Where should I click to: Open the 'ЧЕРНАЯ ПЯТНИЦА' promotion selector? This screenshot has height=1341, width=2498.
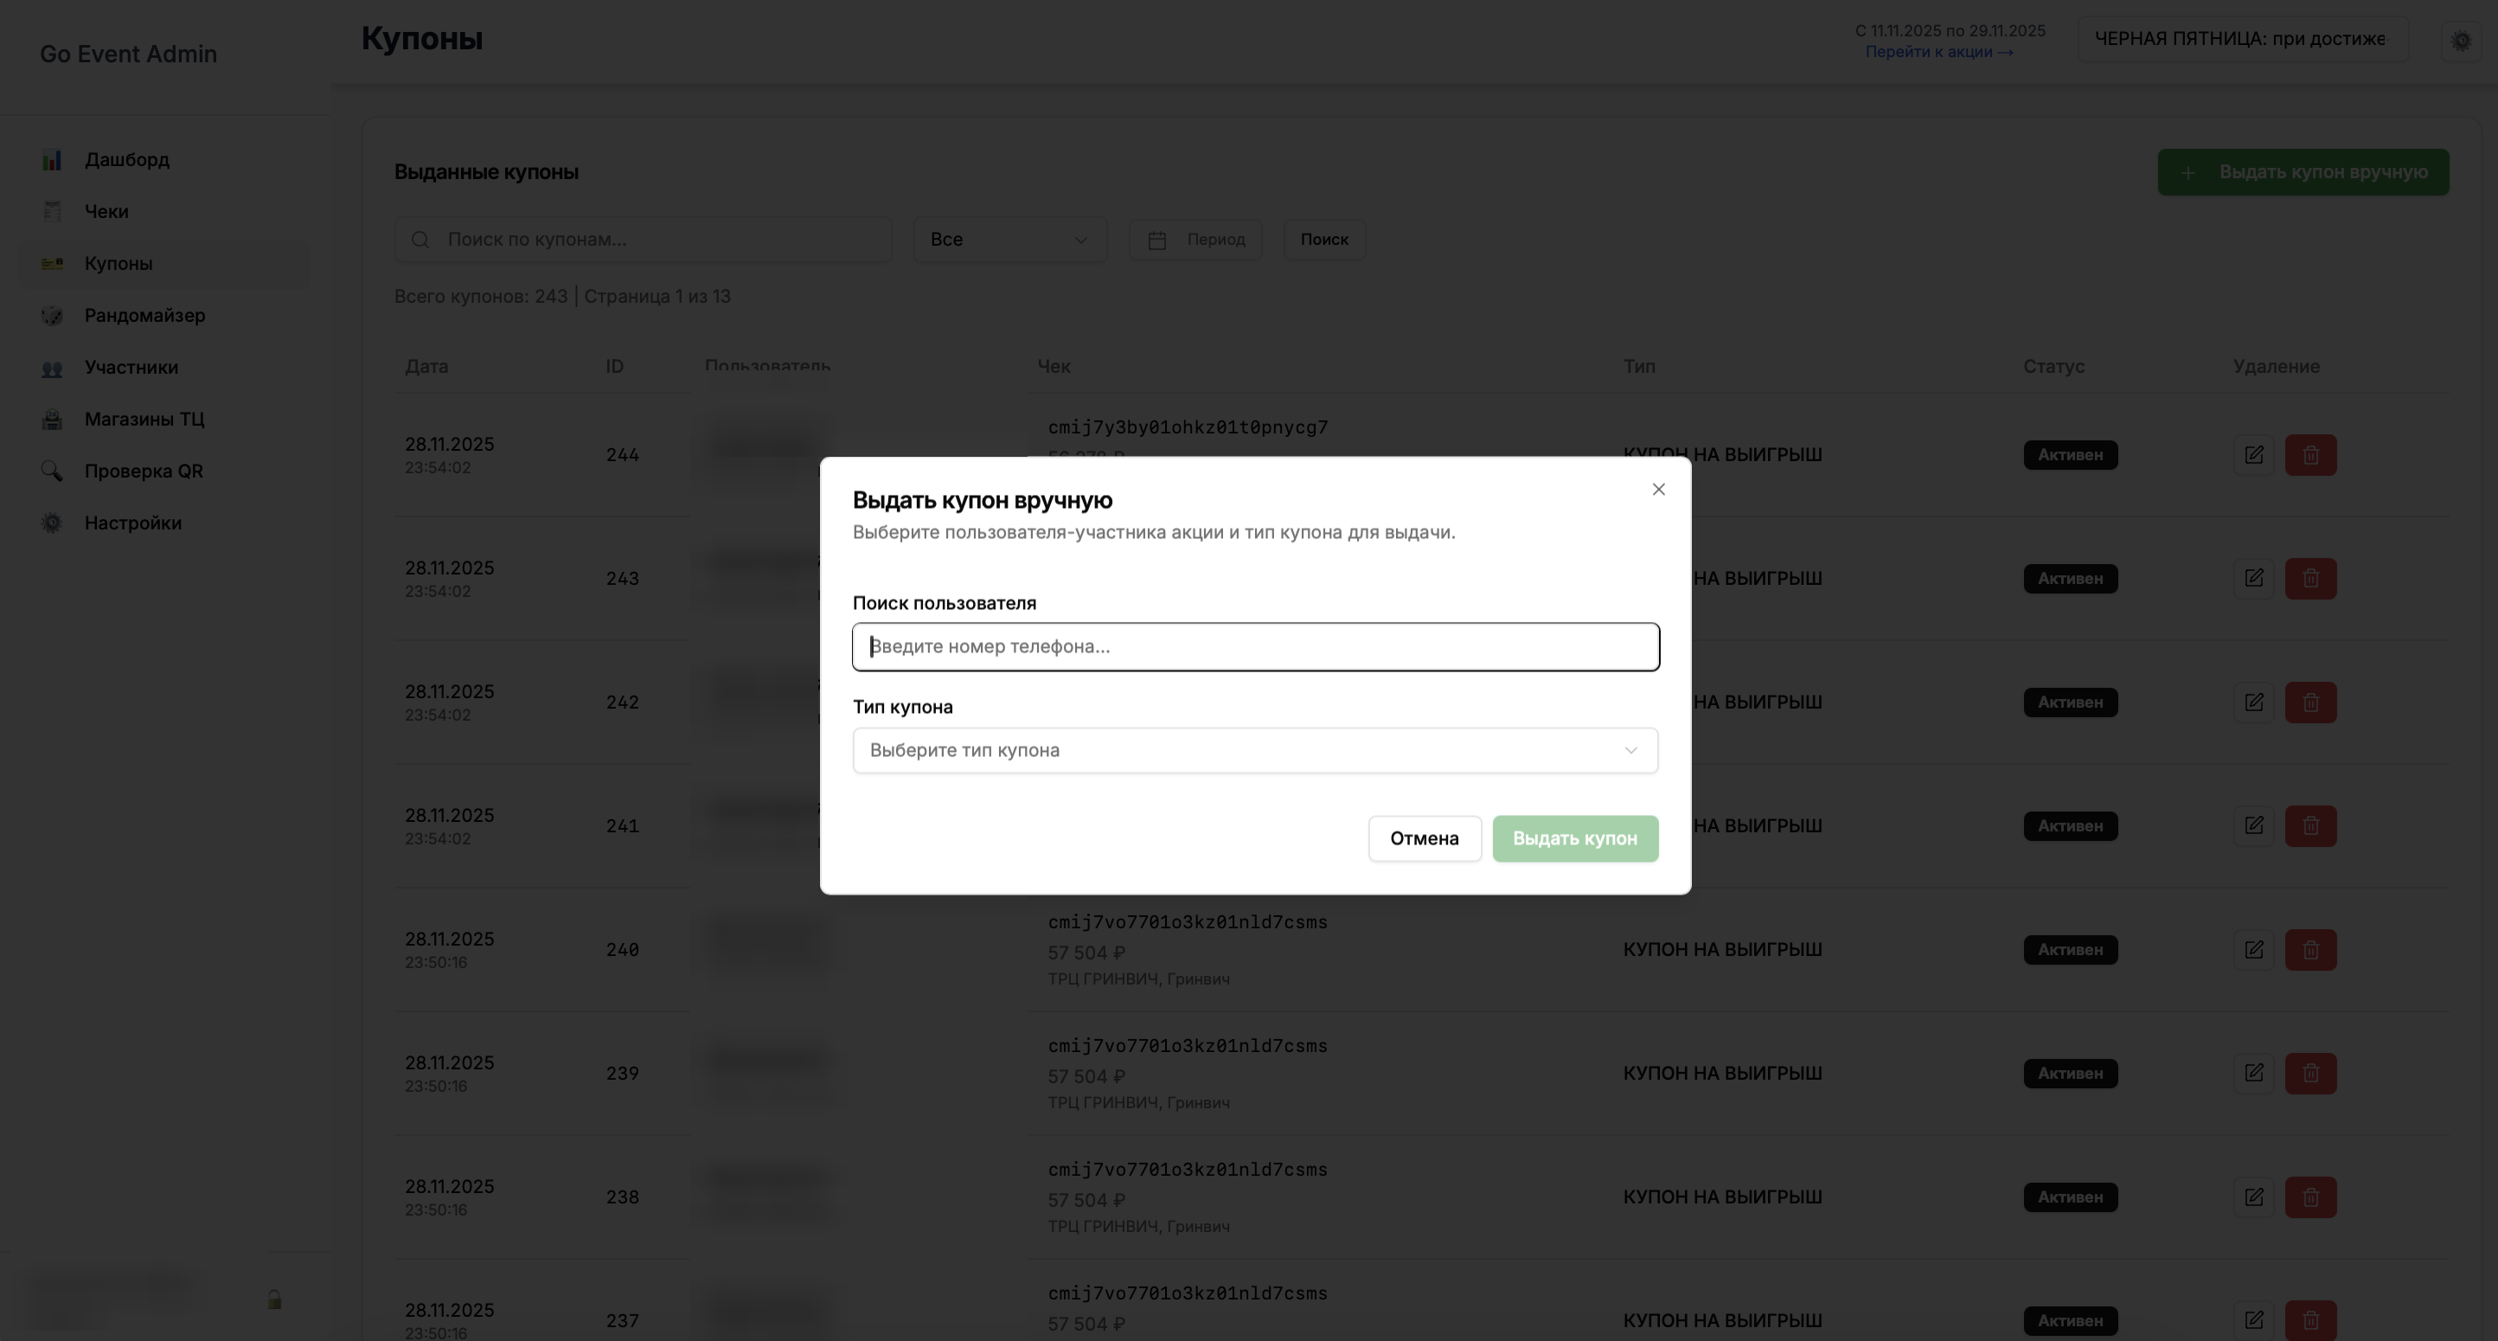pyautogui.click(x=2242, y=40)
